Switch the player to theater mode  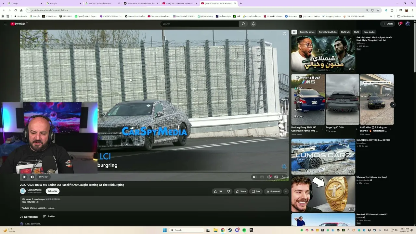pos(276,177)
